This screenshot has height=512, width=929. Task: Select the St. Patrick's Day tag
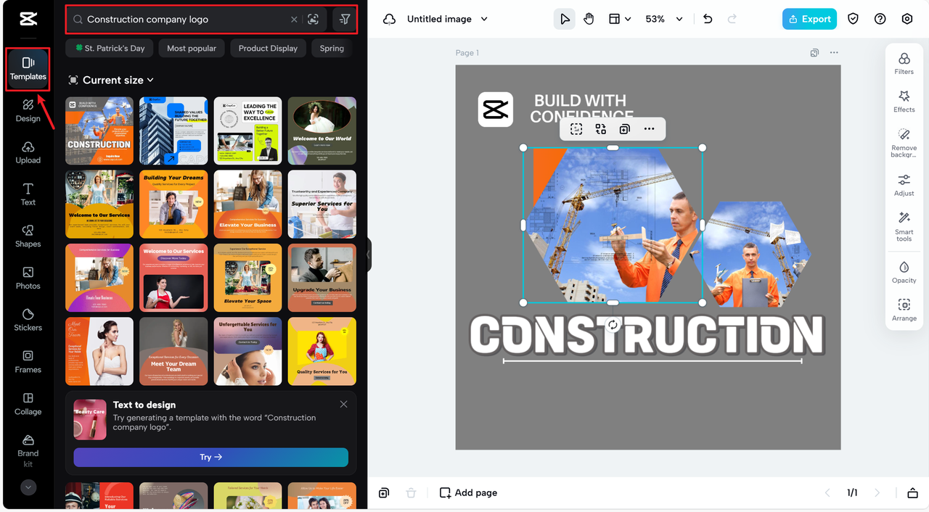[110, 49]
